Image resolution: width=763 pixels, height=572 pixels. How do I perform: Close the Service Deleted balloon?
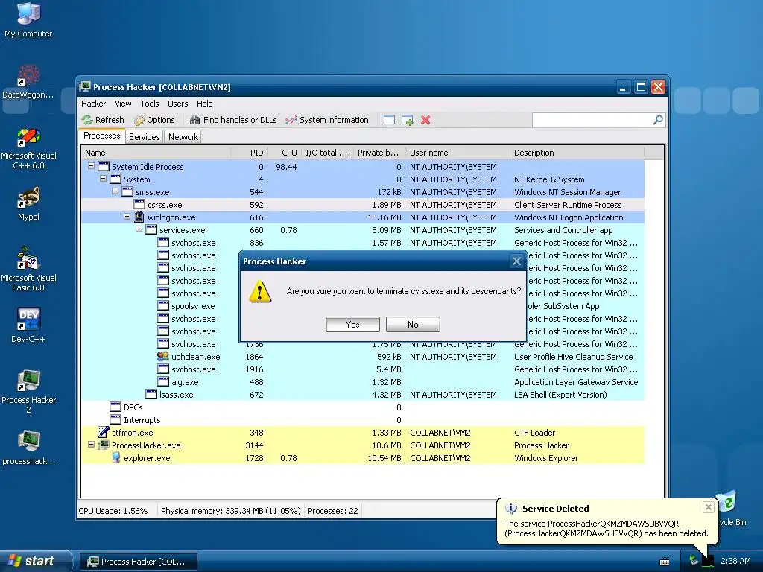[x=709, y=507]
